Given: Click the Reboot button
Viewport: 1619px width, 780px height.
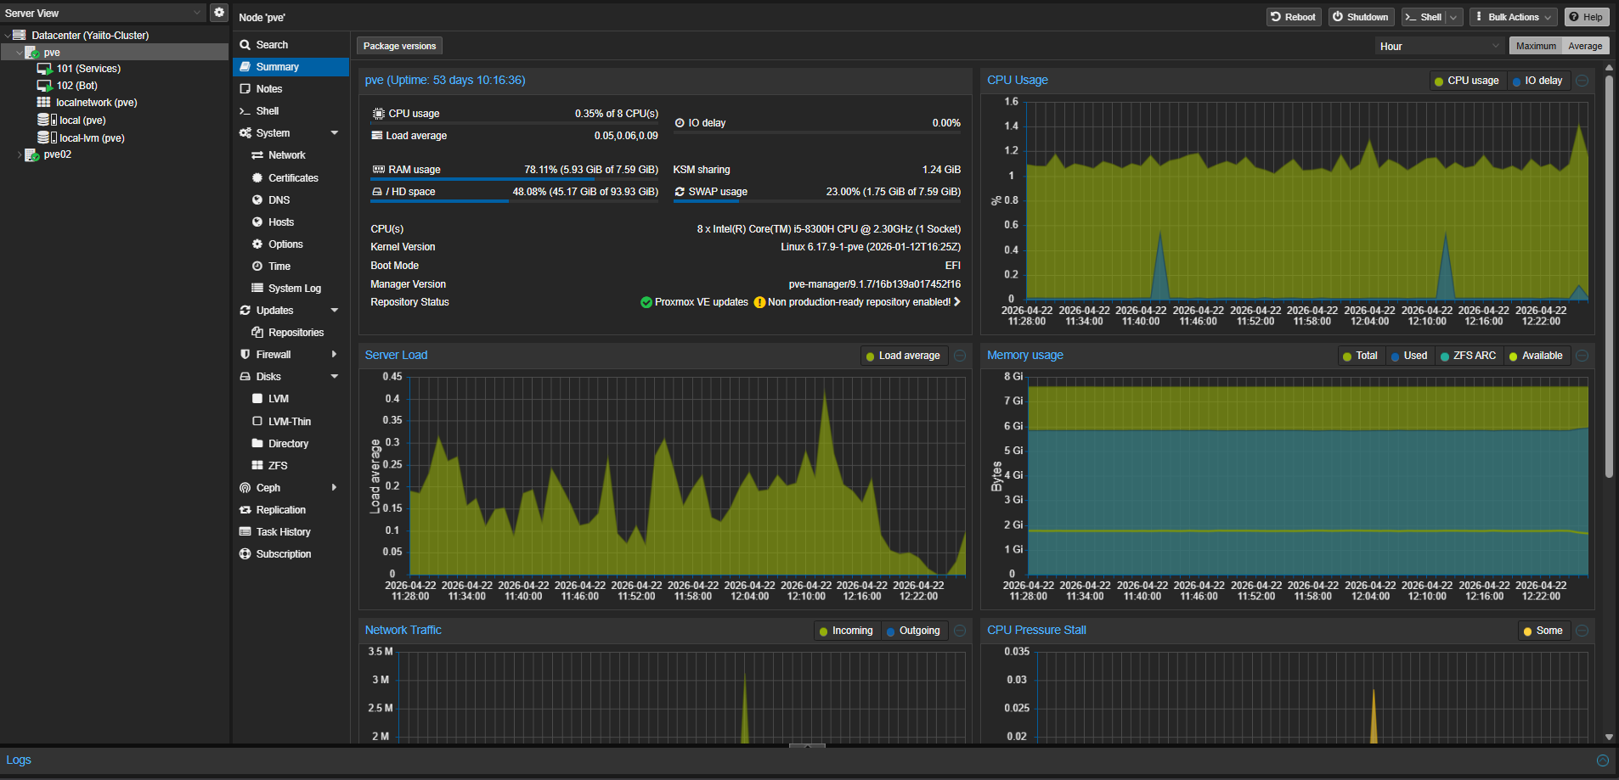Looking at the screenshot, I should point(1293,17).
